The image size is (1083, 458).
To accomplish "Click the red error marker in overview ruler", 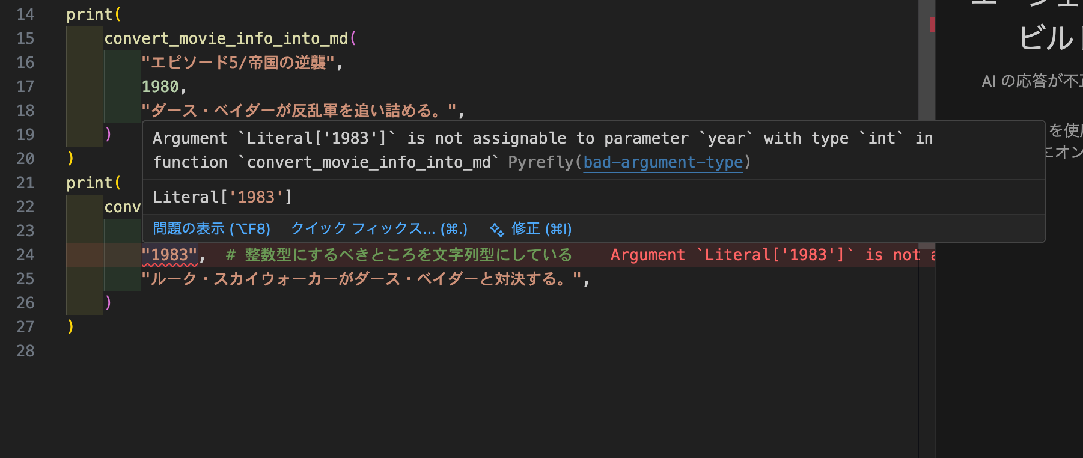I will [932, 25].
